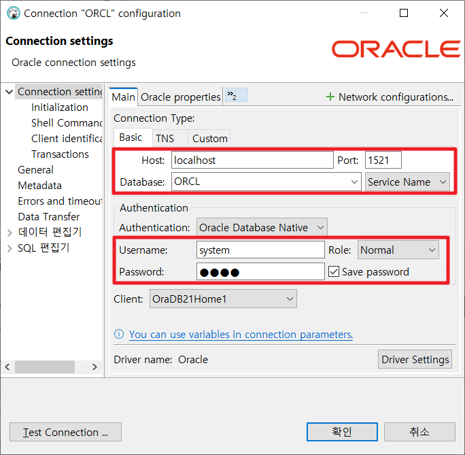Screen dimensions: 465x455
Task: Expand the SQL 편집기 tree node
Action: (x=10, y=248)
